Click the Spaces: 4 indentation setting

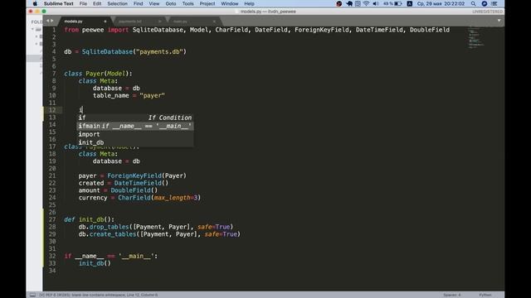[451, 295]
